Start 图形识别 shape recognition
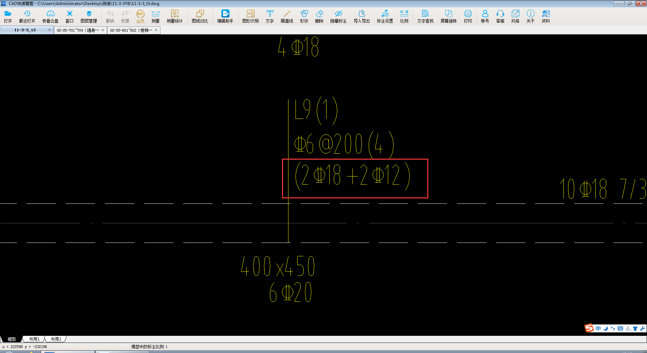Viewport: 647px width, 353px height. pos(250,16)
